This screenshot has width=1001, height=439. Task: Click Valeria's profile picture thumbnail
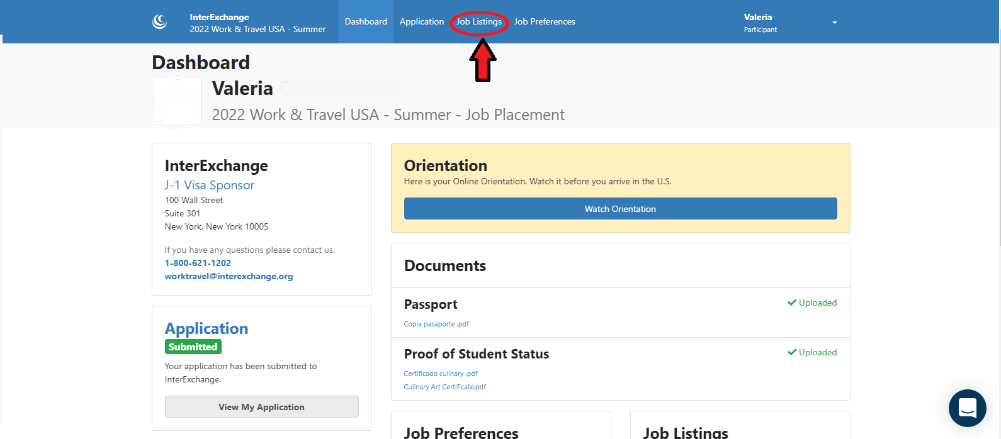177,101
